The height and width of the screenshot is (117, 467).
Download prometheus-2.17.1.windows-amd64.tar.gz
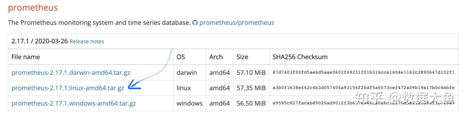(74, 103)
